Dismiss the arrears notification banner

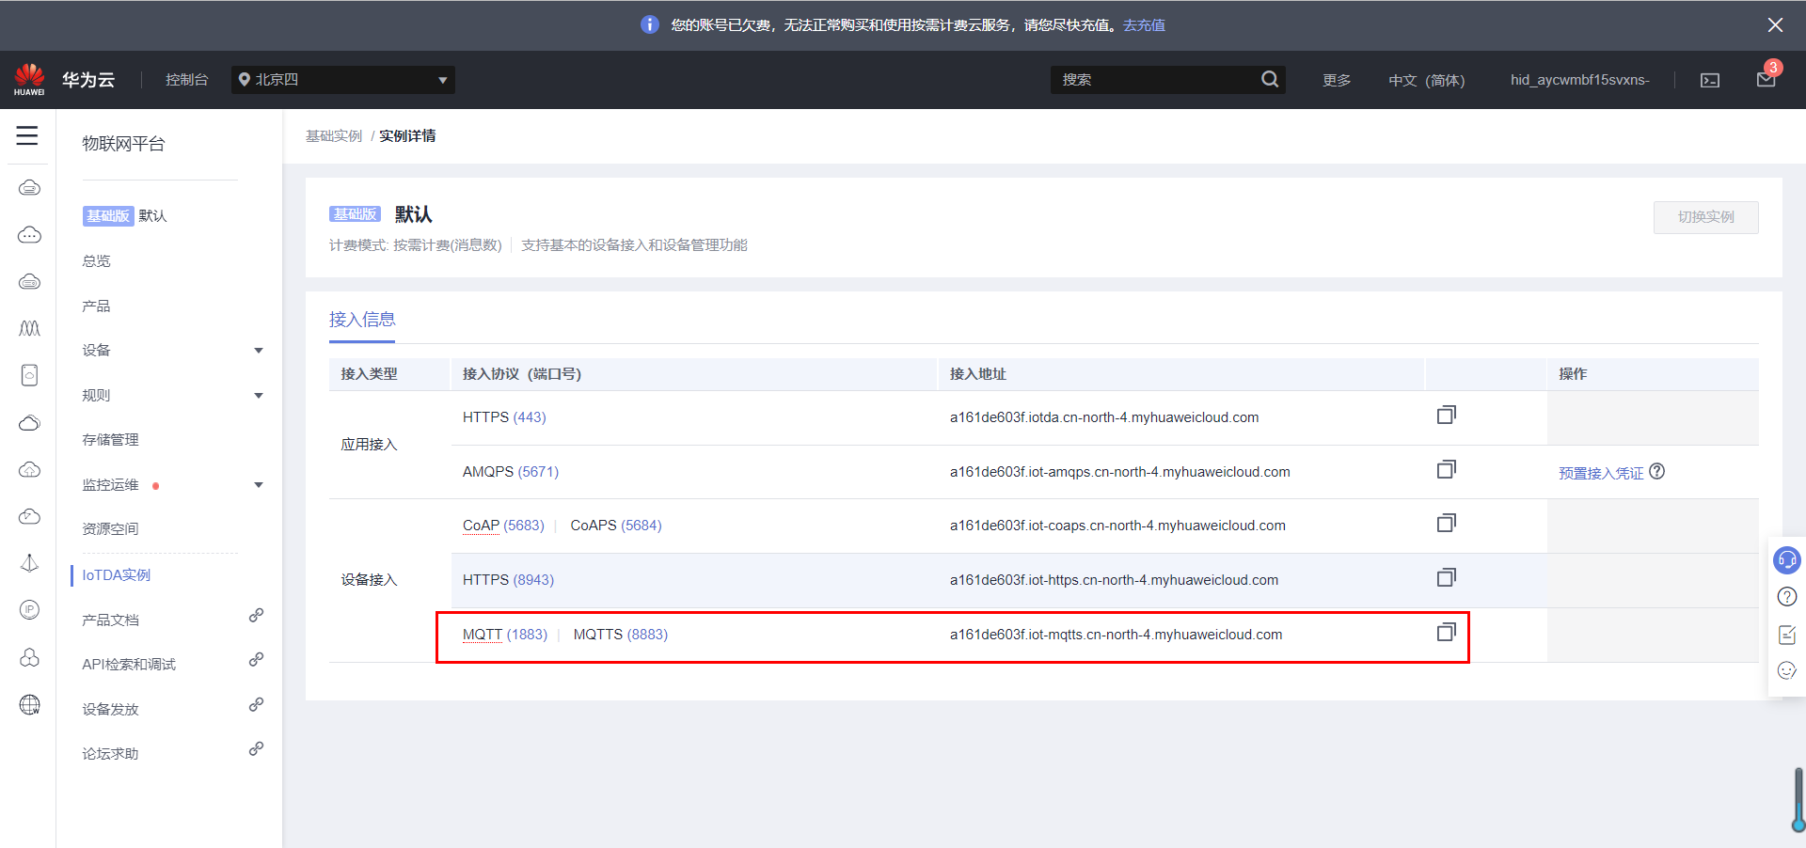point(1775,24)
